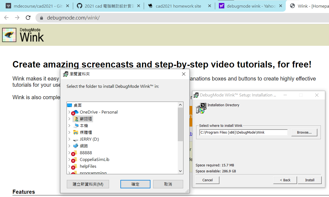
Task: Click the < Back button in Wink Setup
Action: (285, 180)
